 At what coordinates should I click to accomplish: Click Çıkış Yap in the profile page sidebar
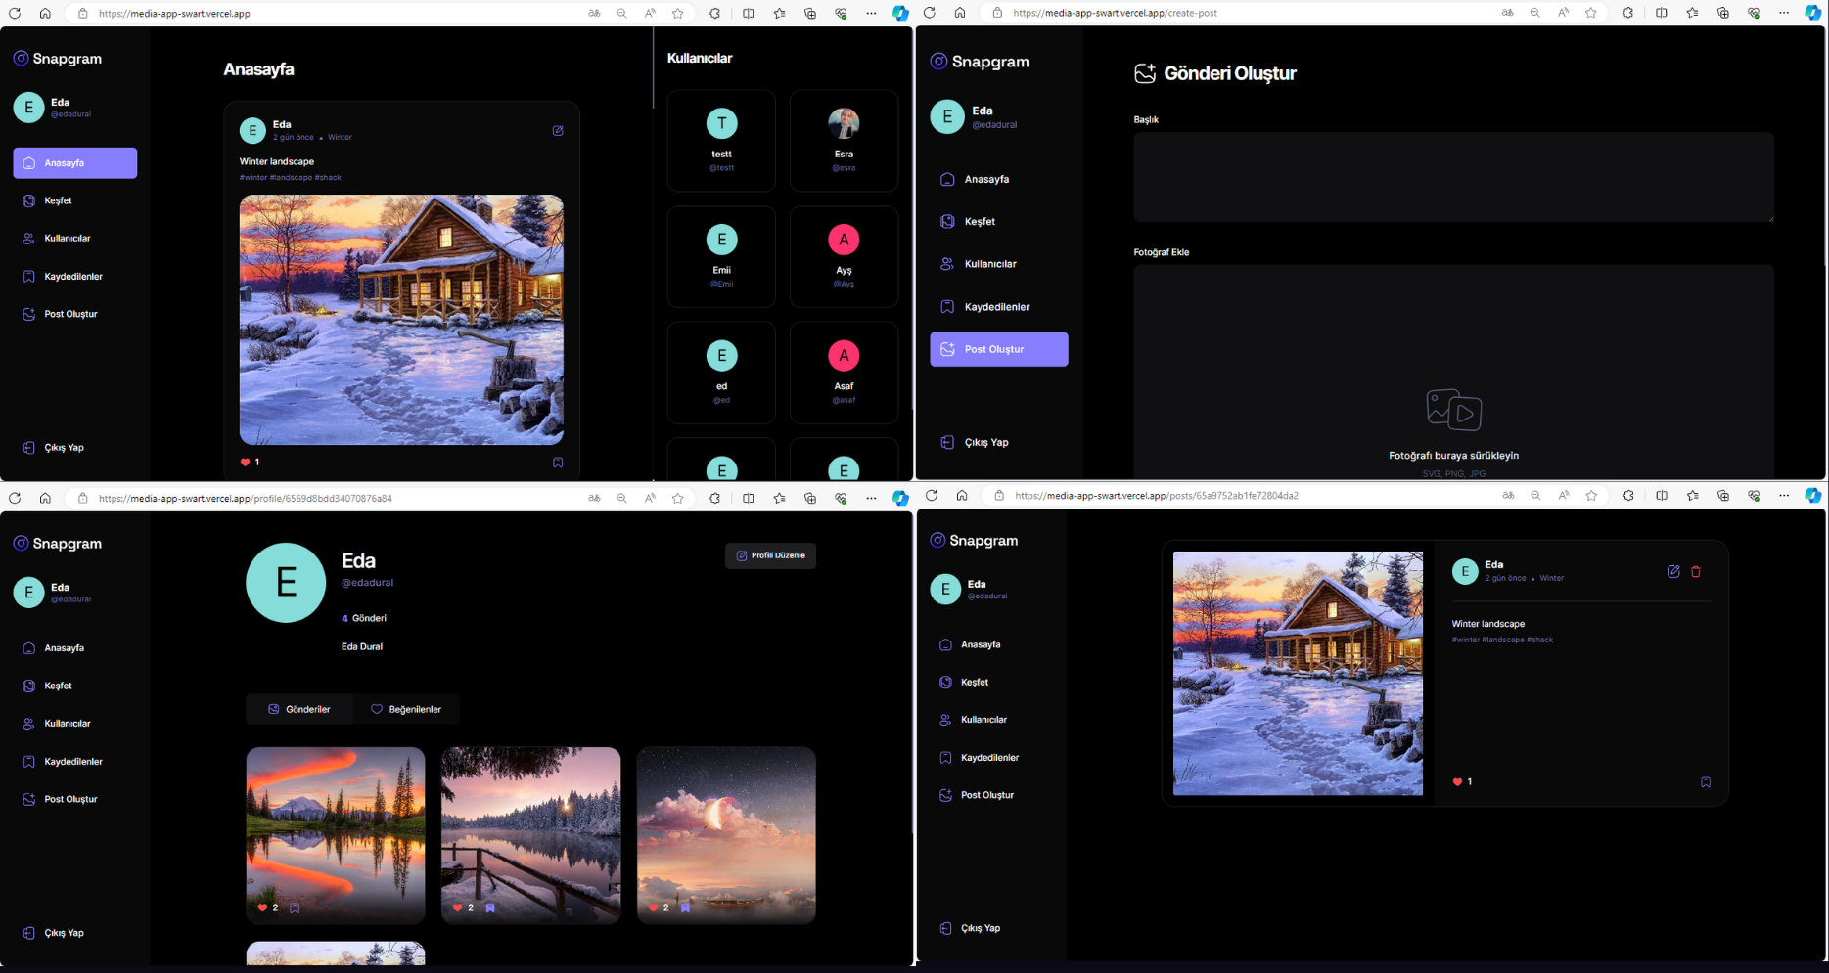(64, 933)
